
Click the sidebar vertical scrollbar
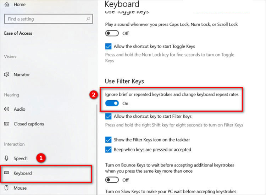pos(97,149)
